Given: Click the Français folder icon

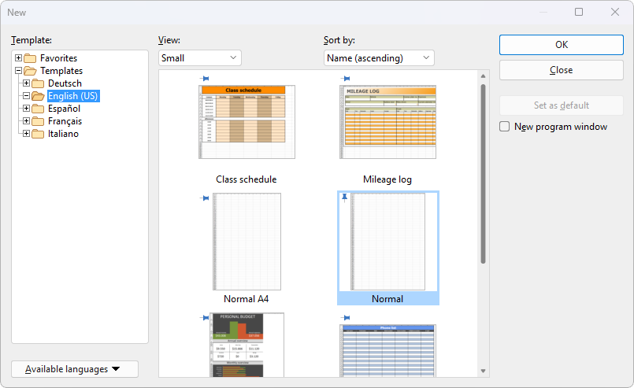Looking at the screenshot, I should 38,121.
